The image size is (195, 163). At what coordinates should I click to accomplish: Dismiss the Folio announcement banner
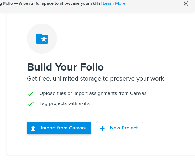pyautogui.click(x=186, y=4)
